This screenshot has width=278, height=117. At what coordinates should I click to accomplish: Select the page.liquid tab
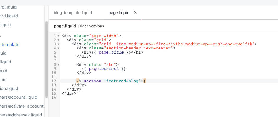119,13
